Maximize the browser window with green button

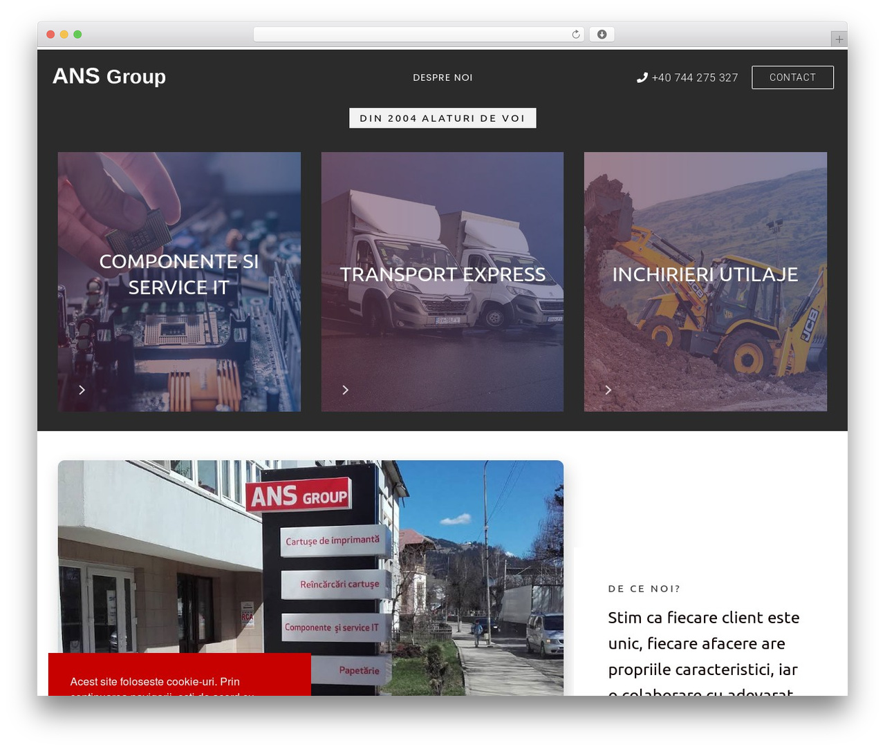77,35
